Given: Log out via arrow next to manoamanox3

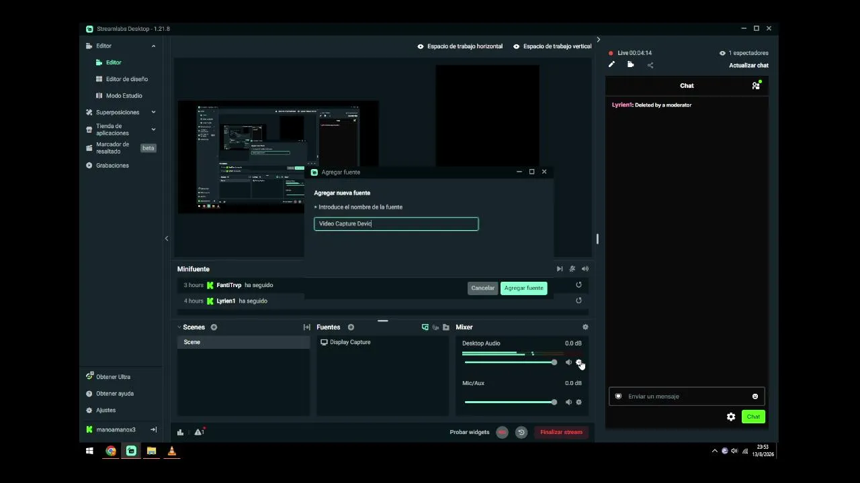Looking at the screenshot, I should 153,429.
